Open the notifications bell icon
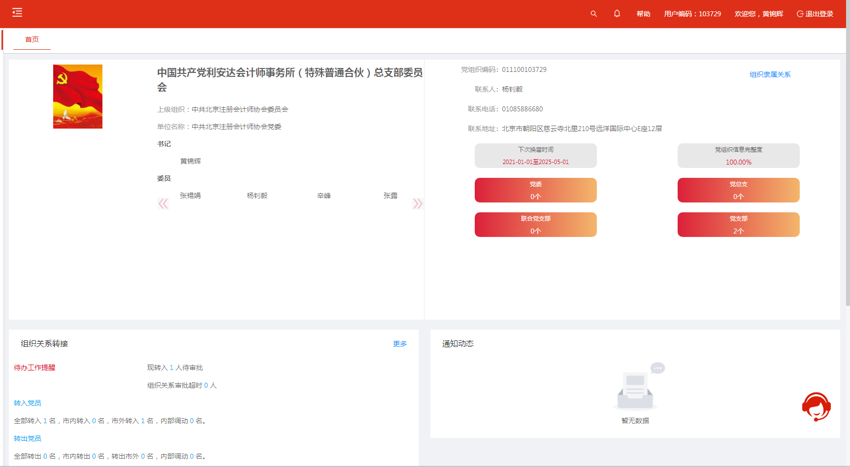This screenshot has height=467, width=850. point(617,14)
